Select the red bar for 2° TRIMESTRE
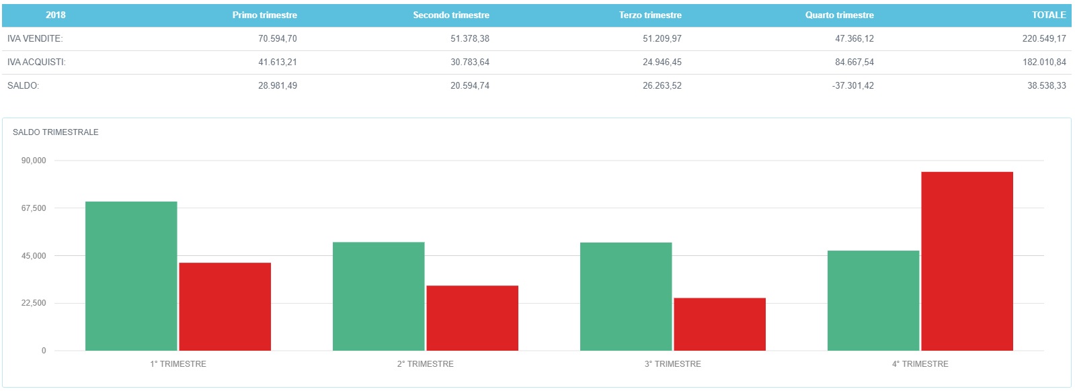The image size is (1075, 391). click(x=472, y=318)
